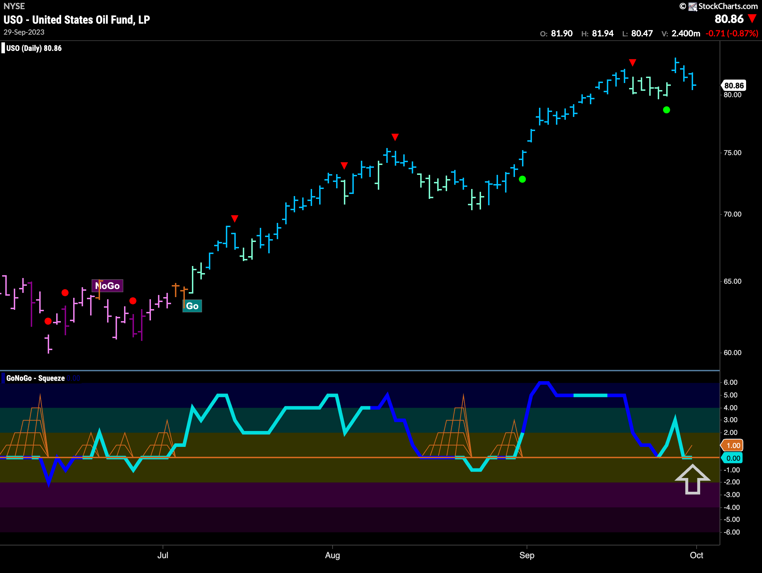Click the Aug date axis label
Screen dimensions: 762x573
point(333,555)
